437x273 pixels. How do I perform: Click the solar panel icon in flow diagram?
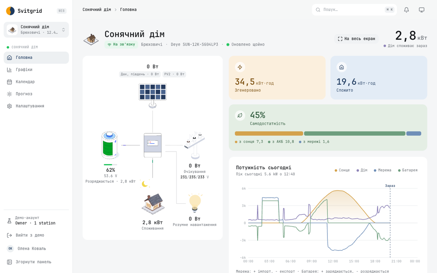point(153,95)
